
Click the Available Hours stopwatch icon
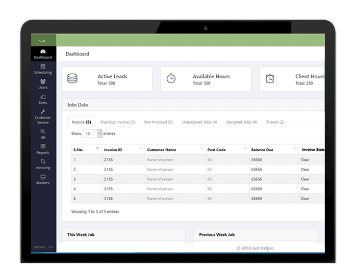171,78
